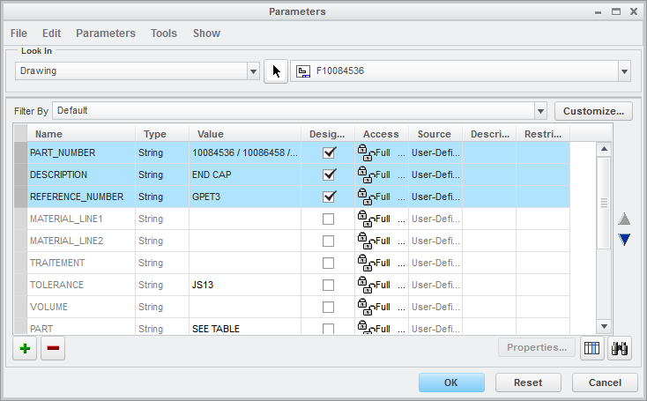647x401 pixels.
Task: Click the 10084536 / 10086458 value cell
Action: tap(245, 152)
